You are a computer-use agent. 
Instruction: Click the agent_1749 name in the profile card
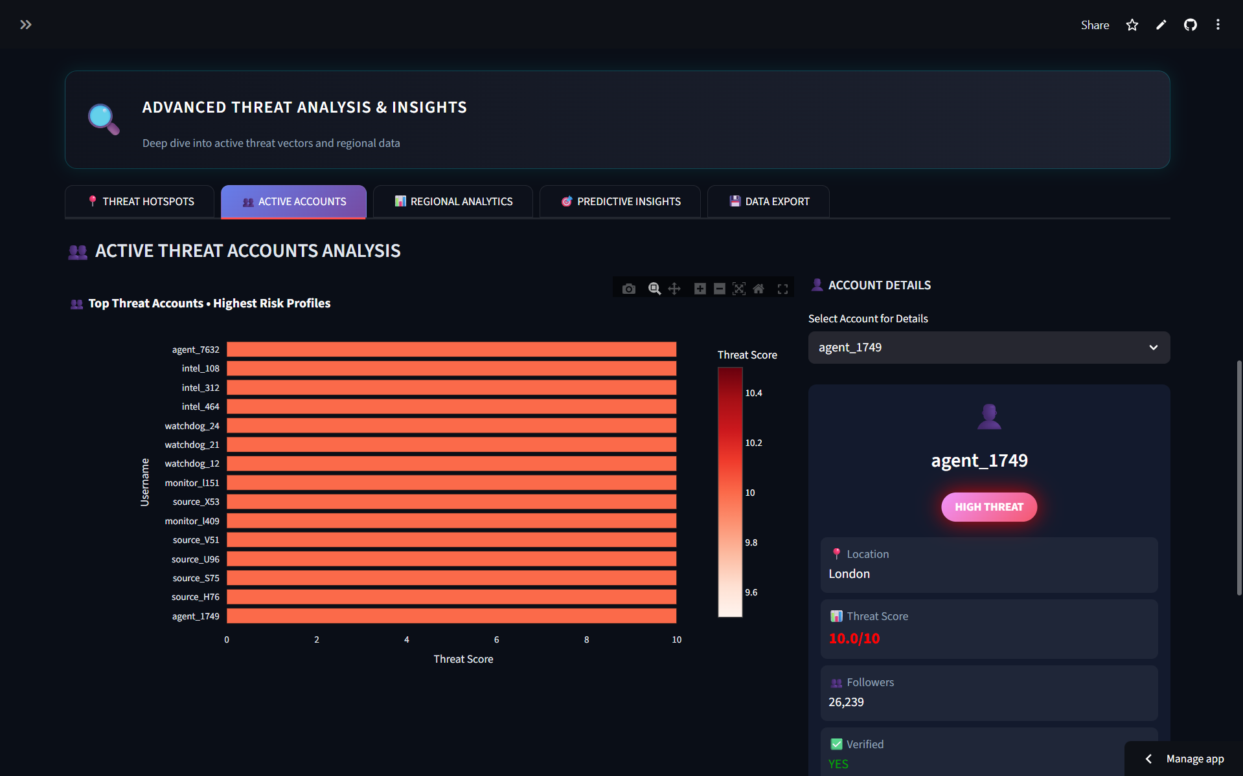(979, 460)
